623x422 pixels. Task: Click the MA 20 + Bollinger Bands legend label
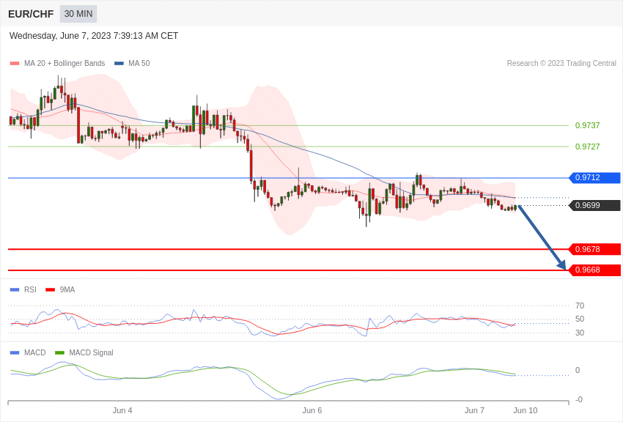click(64, 63)
